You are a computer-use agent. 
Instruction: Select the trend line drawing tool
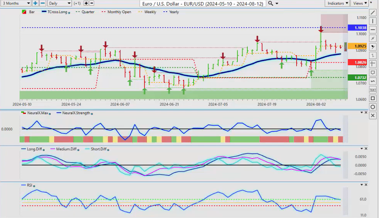pos(372,13)
